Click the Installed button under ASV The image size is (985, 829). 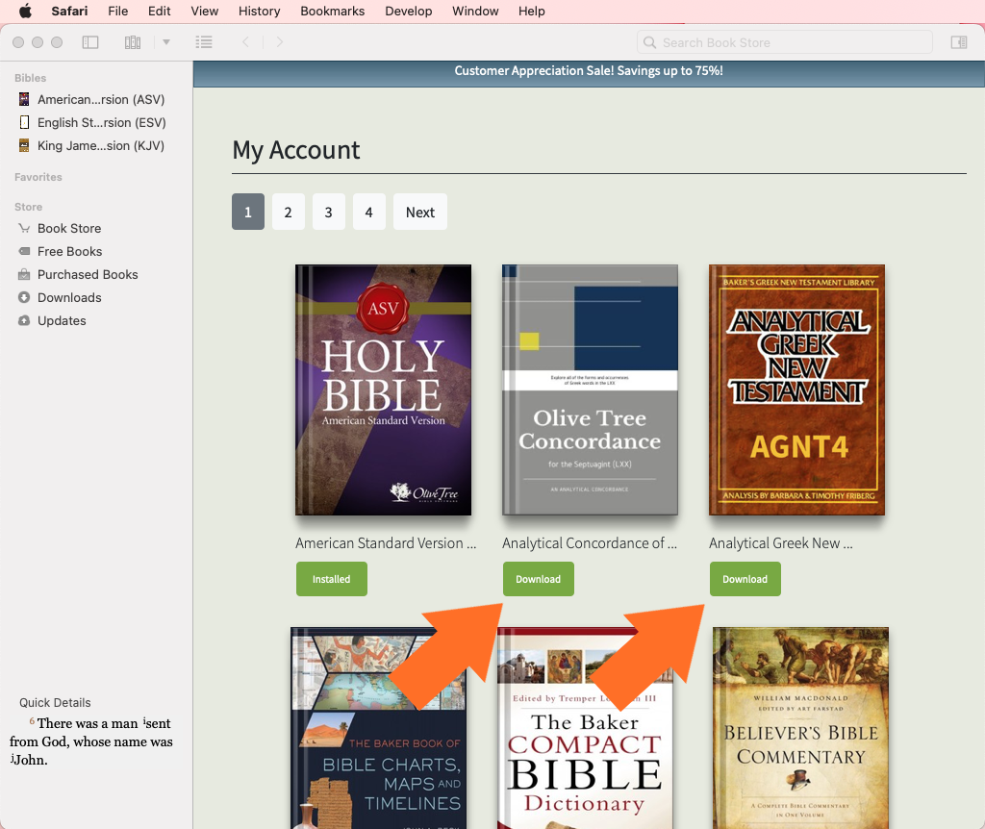[x=332, y=579]
